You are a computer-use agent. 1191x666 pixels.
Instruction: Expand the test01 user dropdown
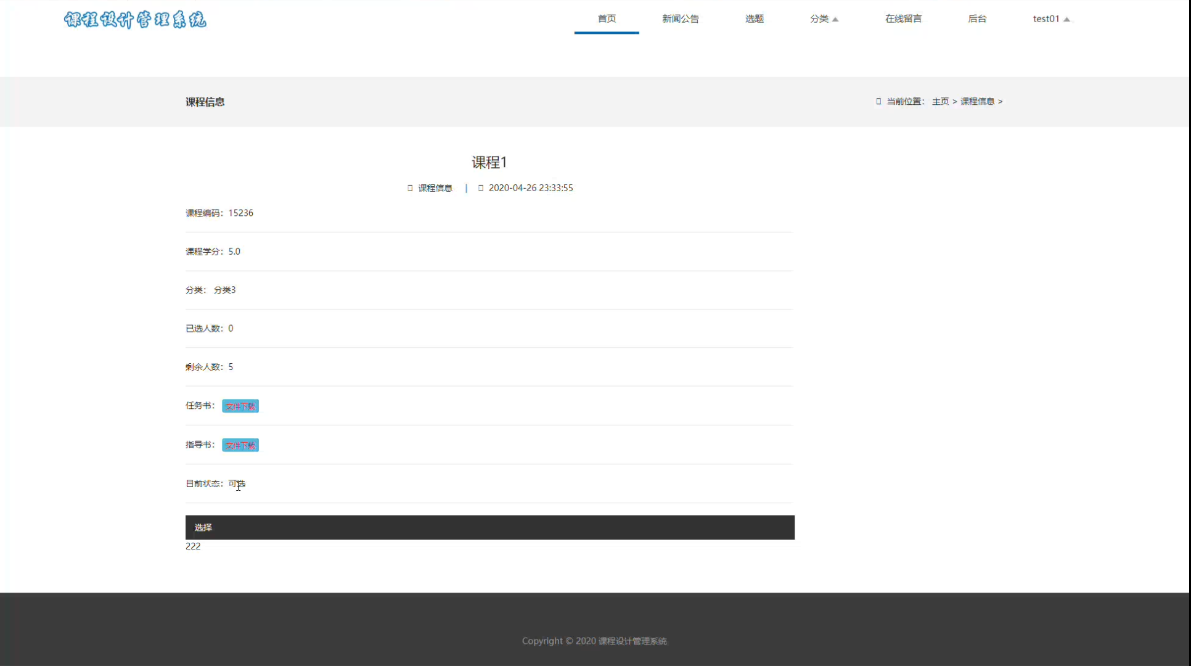[x=1051, y=18]
